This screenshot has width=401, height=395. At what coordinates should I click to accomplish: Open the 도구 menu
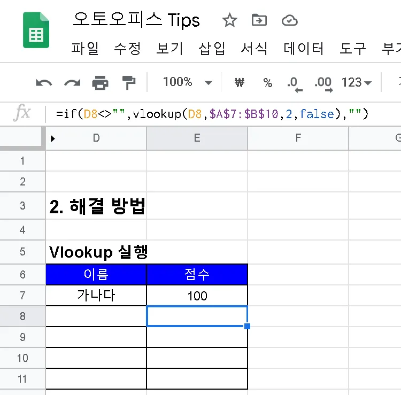[x=353, y=48]
